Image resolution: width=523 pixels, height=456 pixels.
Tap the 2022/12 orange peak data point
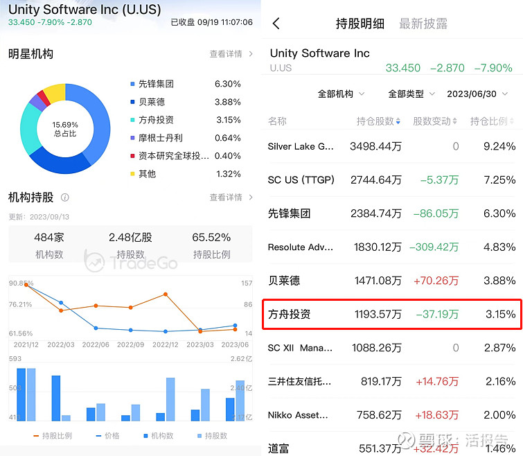[x=166, y=295]
